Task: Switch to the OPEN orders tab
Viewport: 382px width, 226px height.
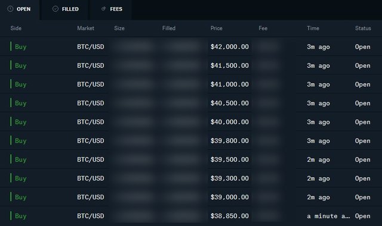Action: (20, 10)
